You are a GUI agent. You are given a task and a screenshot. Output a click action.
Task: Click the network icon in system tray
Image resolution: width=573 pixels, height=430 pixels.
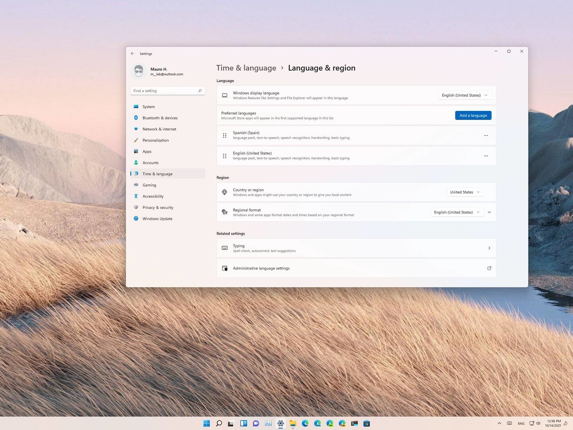click(x=531, y=423)
